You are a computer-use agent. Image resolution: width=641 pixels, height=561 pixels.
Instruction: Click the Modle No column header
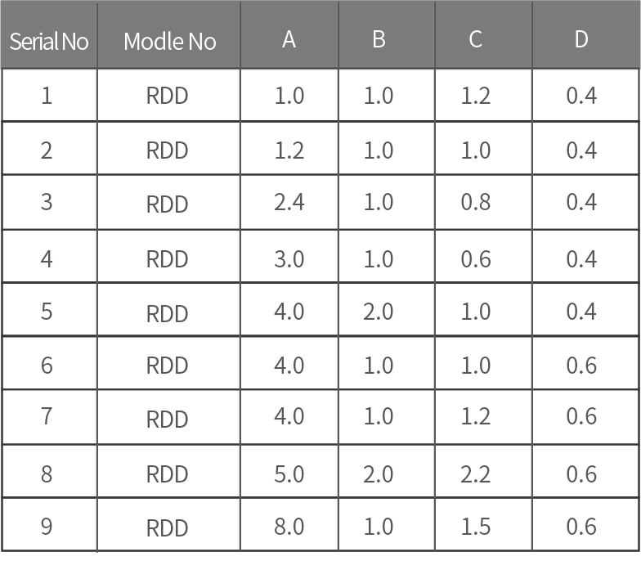(x=169, y=41)
